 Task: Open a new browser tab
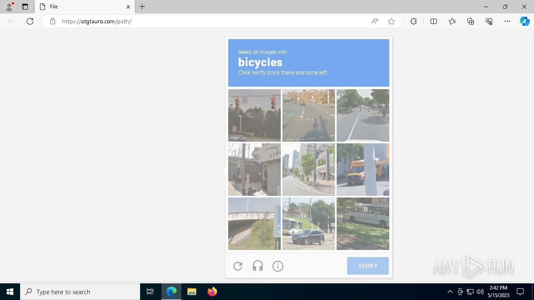[142, 7]
